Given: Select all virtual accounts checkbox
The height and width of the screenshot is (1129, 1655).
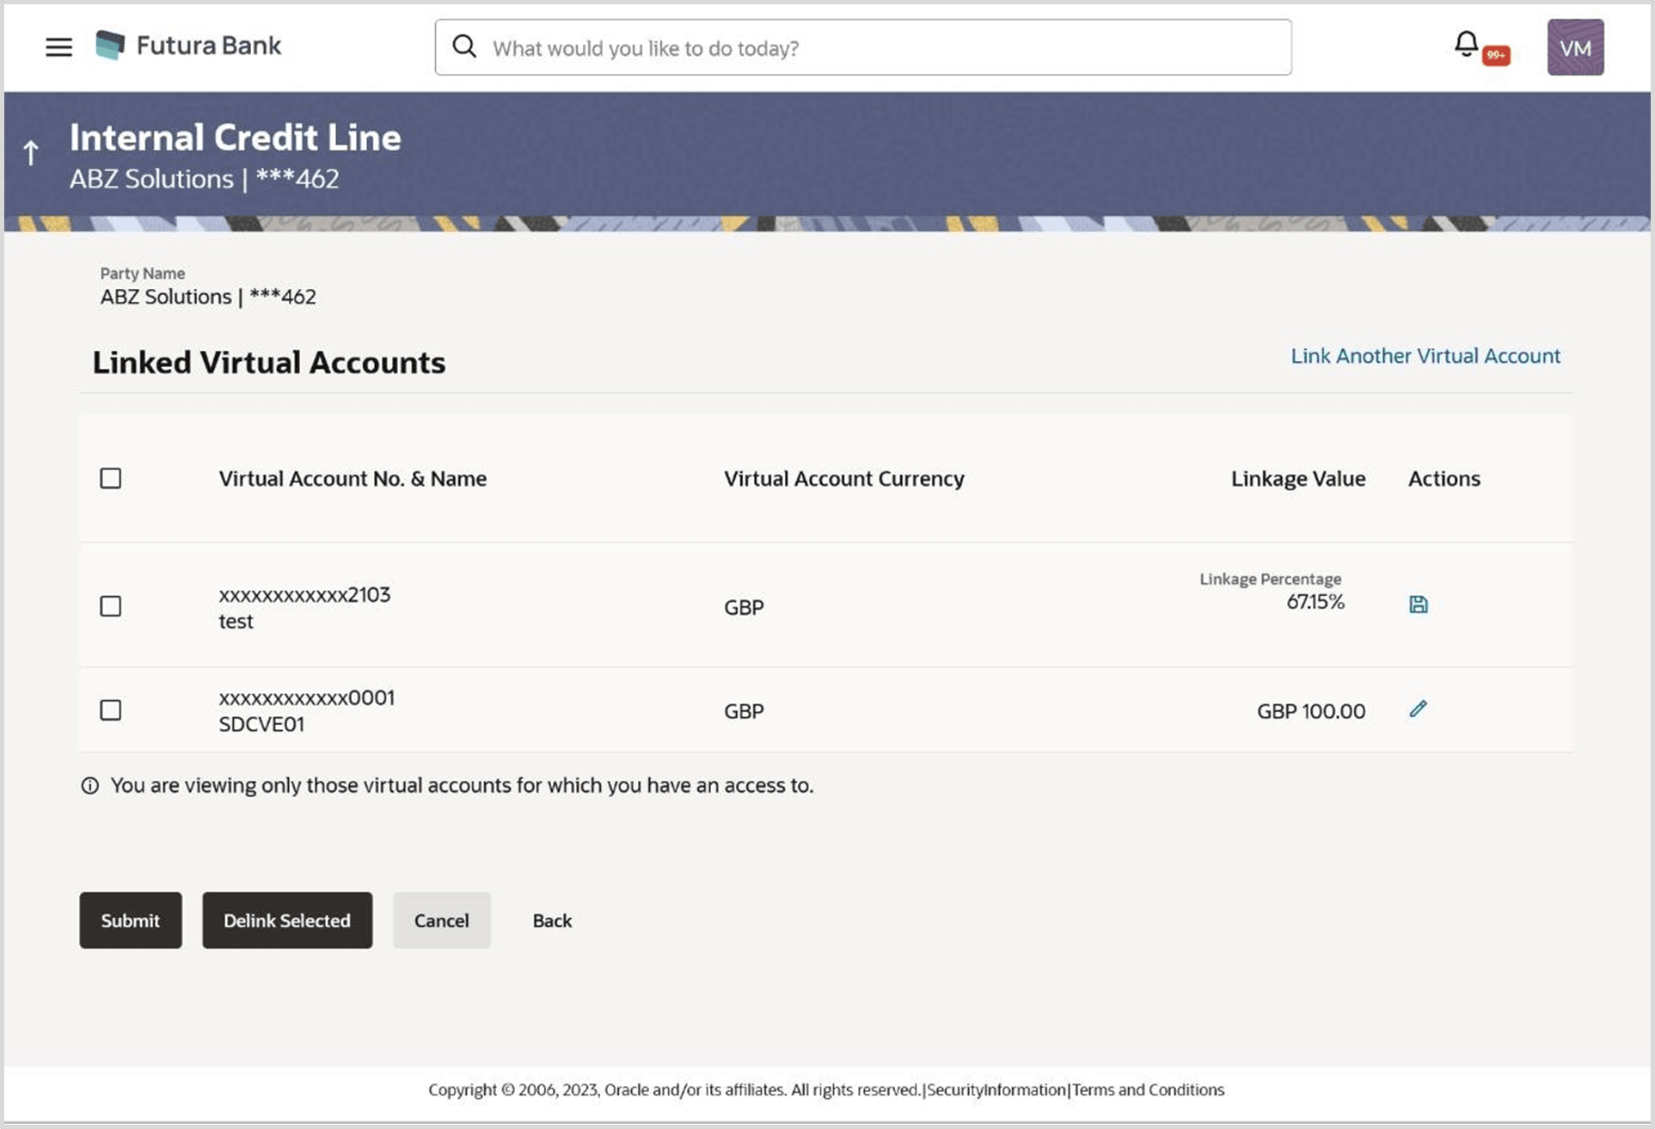Looking at the screenshot, I should pos(110,478).
